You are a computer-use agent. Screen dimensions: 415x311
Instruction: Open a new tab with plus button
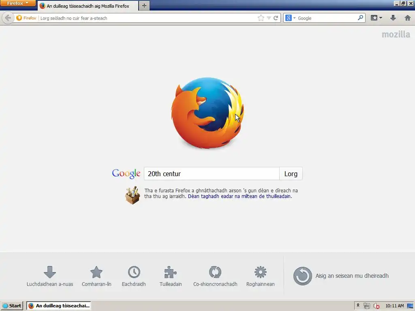144,6
